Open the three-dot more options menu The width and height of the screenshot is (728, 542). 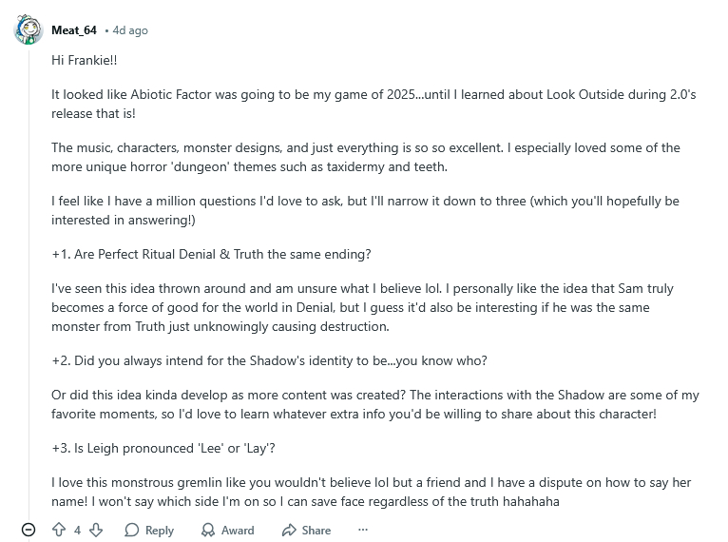coord(362,530)
